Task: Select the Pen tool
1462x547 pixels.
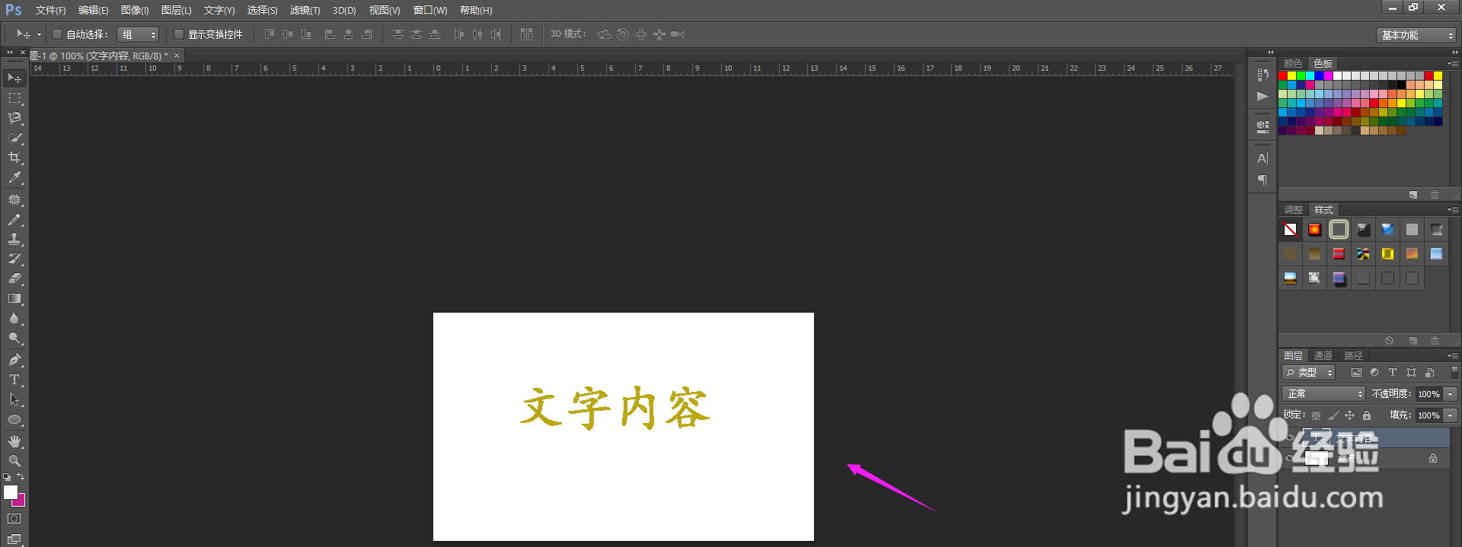Action: point(14,360)
